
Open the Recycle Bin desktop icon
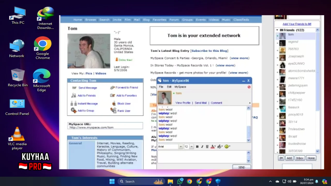(x=18, y=78)
